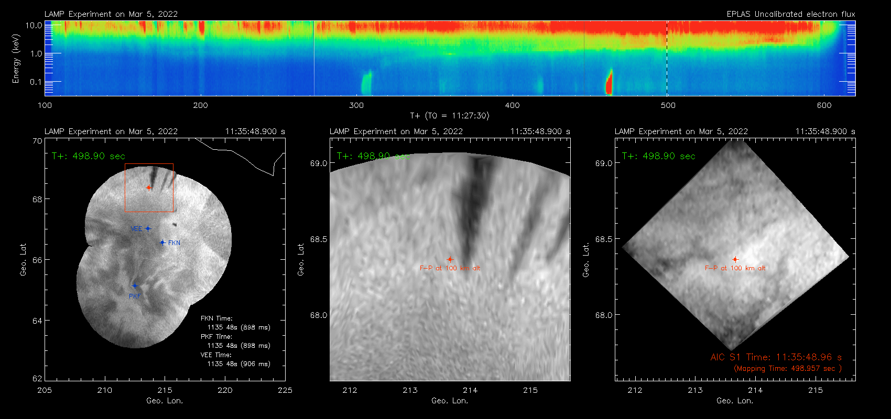Image resolution: width=891 pixels, height=419 pixels.
Task: Click the red footpoint marker in the AIC S1 panel
Action: [x=735, y=259]
